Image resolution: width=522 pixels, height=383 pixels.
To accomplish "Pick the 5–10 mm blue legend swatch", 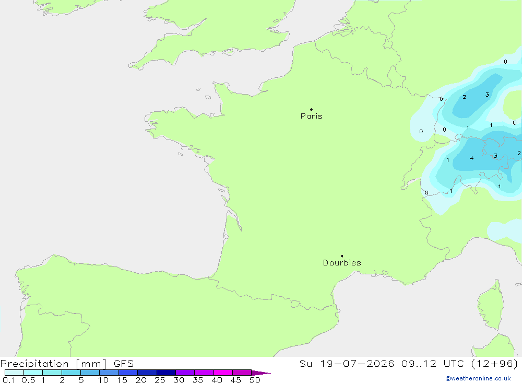I will 90,373.
